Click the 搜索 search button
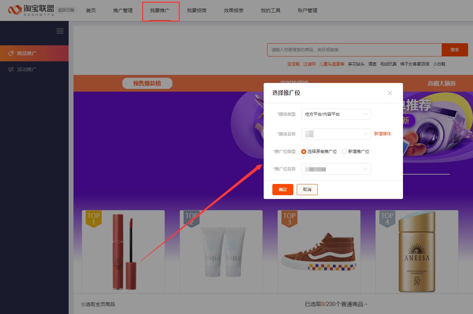The height and width of the screenshot is (314, 473). [455, 49]
